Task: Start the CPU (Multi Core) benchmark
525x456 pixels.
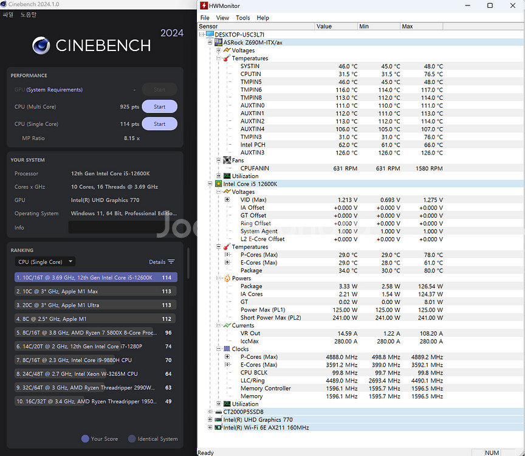Action: (159, 106)
